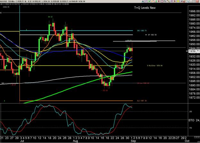This screenshot has width=200, height=143.
Task: Click the 1902.00 price axis label
Action: 194,77
